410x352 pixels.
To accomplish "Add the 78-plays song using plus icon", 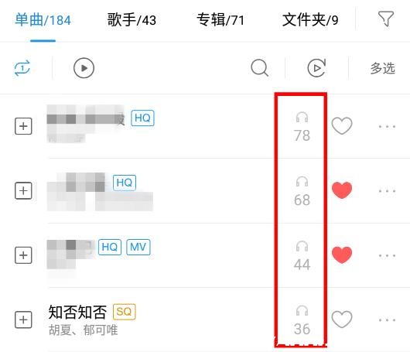I will pyautogui.click(x=23, y=126).
